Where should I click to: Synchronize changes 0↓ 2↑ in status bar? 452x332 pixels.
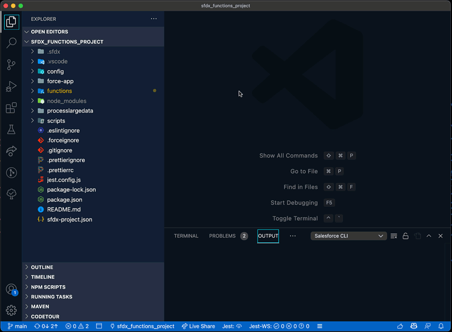click(46, 326)
